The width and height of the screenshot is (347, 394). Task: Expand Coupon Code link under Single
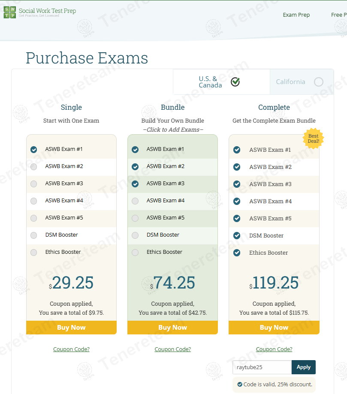pyautogui.click(x=71, y=349)
